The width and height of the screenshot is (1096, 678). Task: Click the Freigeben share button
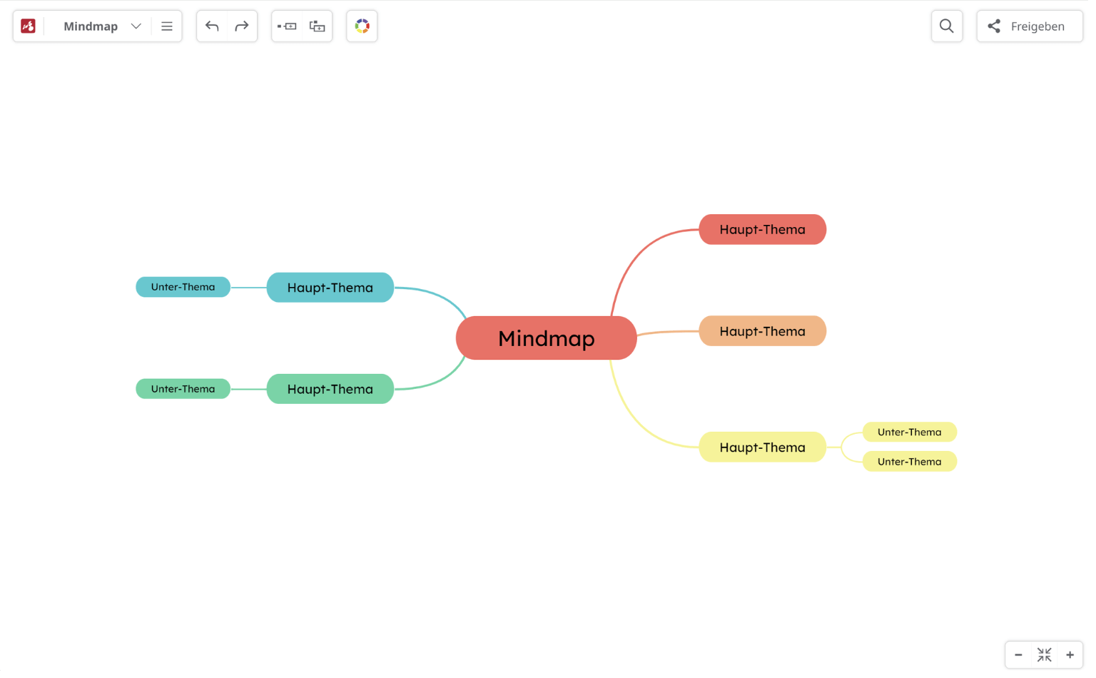1030,26
